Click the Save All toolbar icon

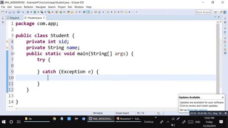(14, 12)
